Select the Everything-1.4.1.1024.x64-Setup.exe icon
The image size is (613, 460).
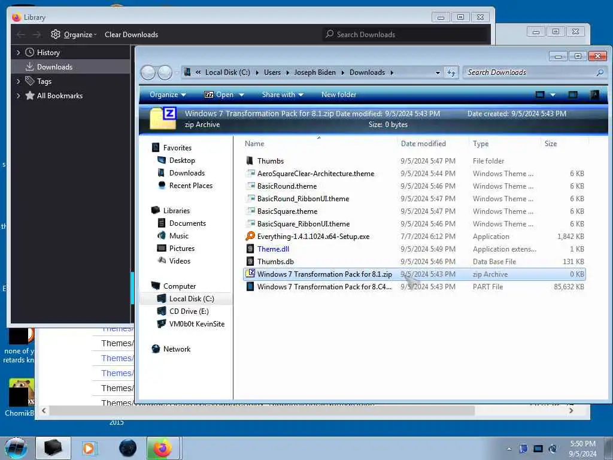250,236
